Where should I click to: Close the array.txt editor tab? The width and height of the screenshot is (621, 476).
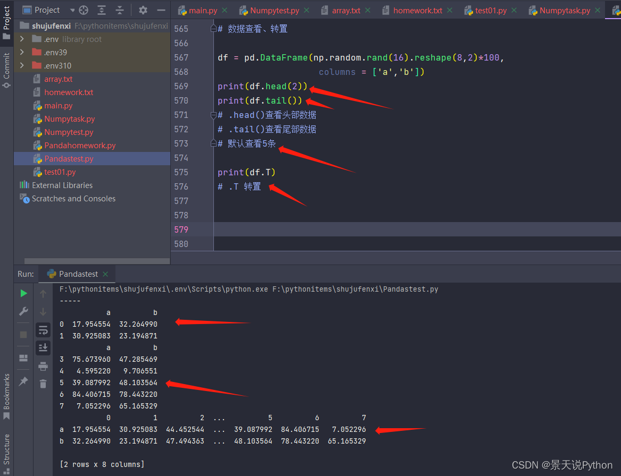[368, 10]
